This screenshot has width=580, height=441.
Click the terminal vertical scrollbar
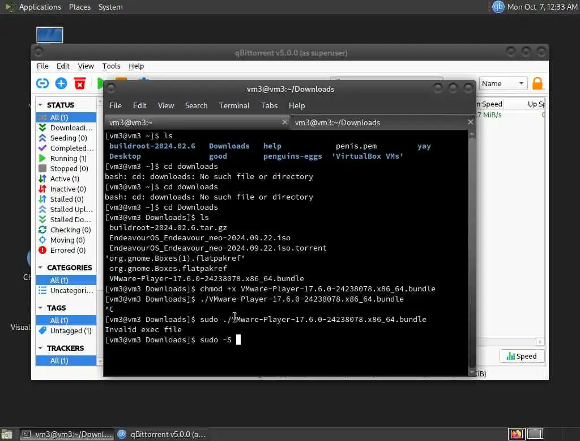[x=472, y=253]
